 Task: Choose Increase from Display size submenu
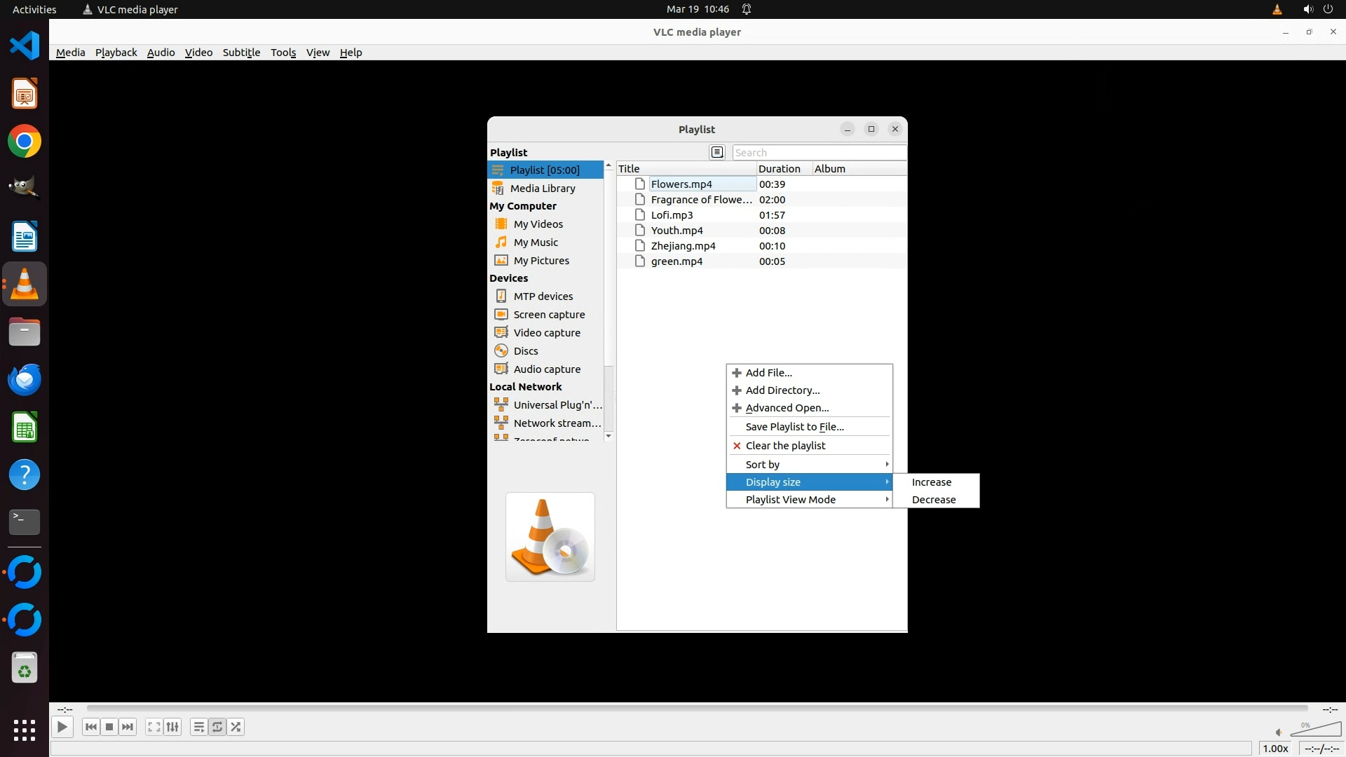931,482
